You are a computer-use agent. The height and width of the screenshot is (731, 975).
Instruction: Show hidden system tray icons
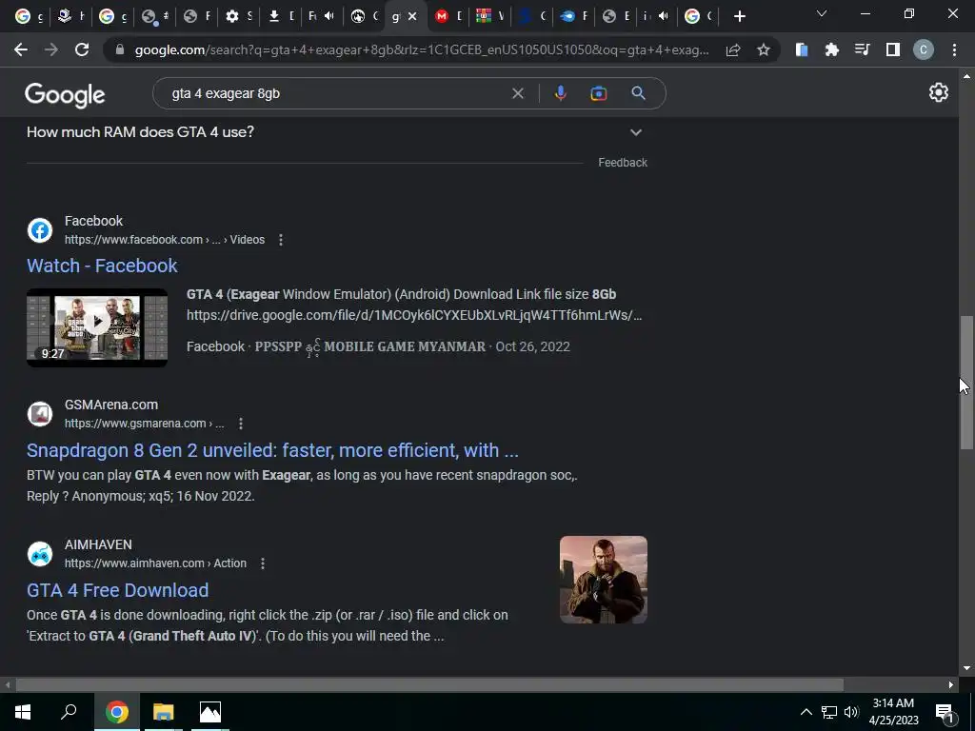click(x=806, y=712)
